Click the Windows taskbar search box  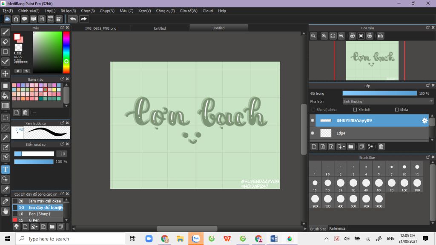click(70, 239)
